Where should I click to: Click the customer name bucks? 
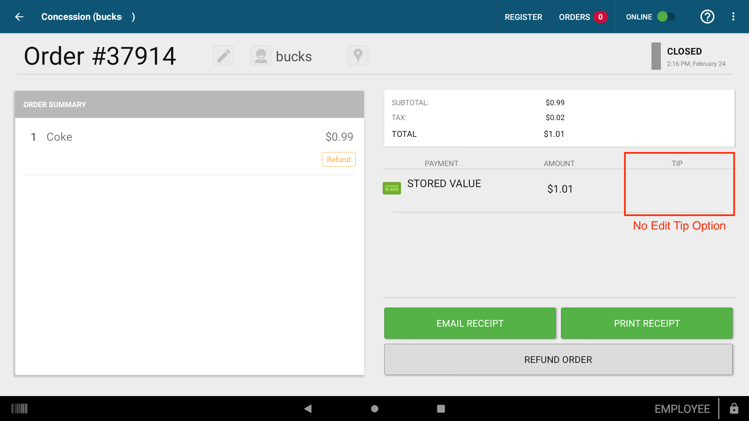(x=294, y=57)
